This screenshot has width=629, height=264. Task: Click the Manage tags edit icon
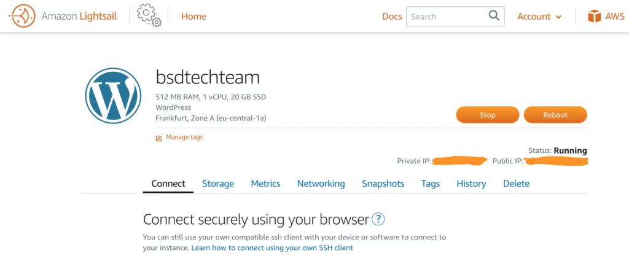(x=158, y=138)
